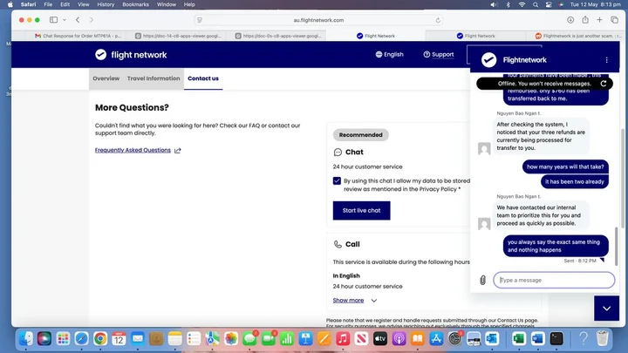Click the au.flightnetwork.com address field
628x353 pixels.
[x=318, y=20]
